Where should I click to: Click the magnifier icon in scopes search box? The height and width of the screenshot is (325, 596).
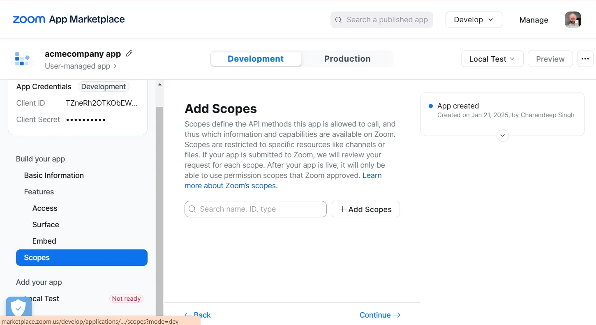pyautogui.click(x=192, y=209)
